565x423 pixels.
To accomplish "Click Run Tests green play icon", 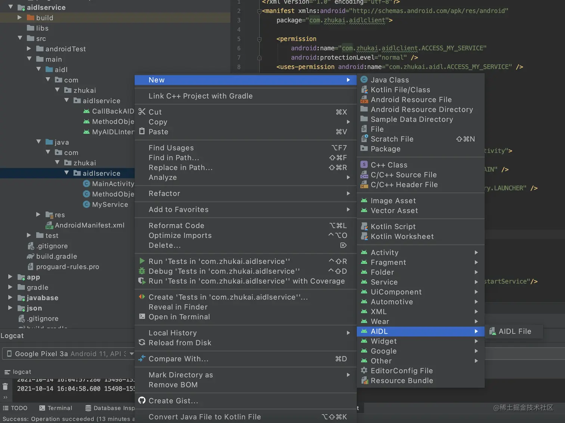I will [142, 261].
